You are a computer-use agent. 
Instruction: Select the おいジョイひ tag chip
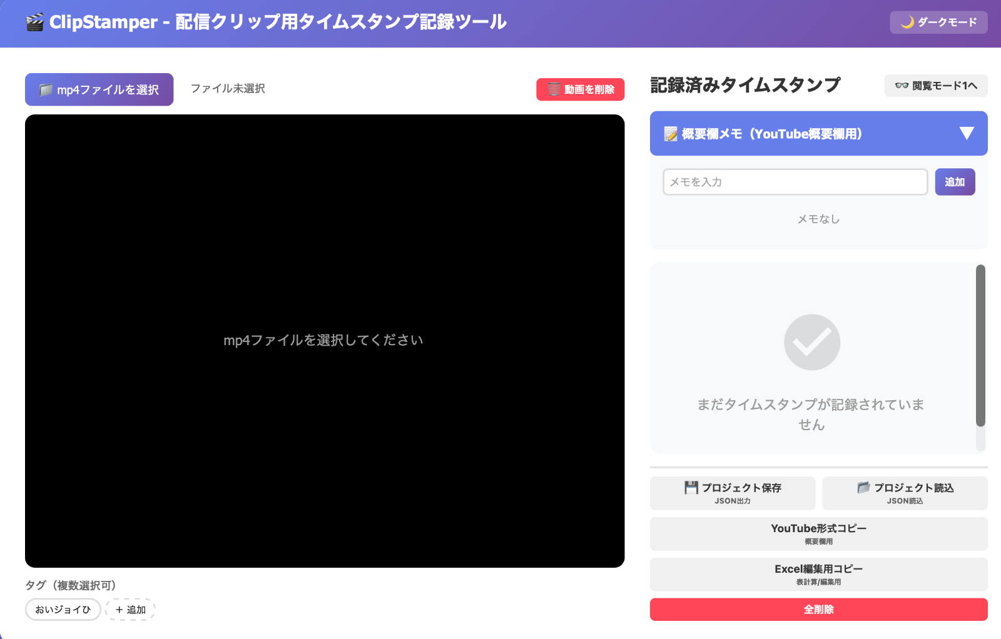click(63, 610)
